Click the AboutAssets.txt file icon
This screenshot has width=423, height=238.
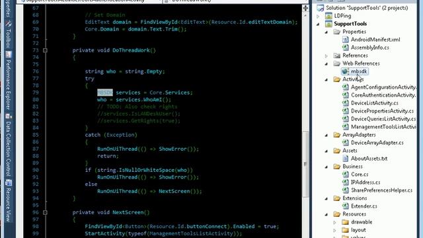pyautogui.click(x=345, y=159)
